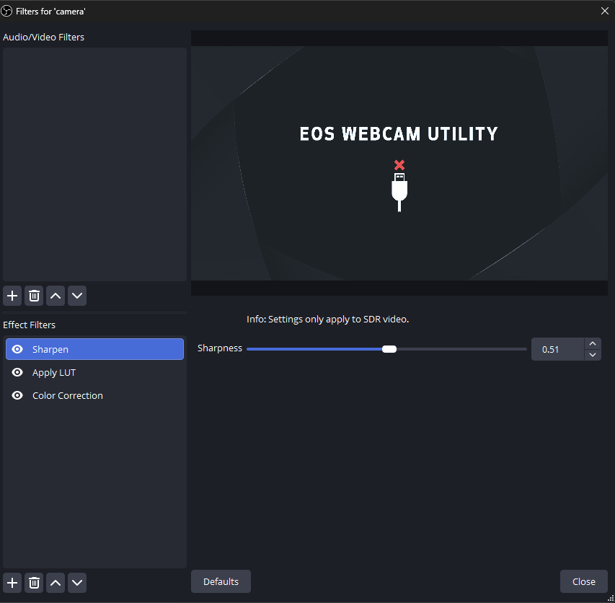Move Audio/Video filter down
The width and height of the screenshot is (615, 603).
pyautogui.click(x=77, y=296)
